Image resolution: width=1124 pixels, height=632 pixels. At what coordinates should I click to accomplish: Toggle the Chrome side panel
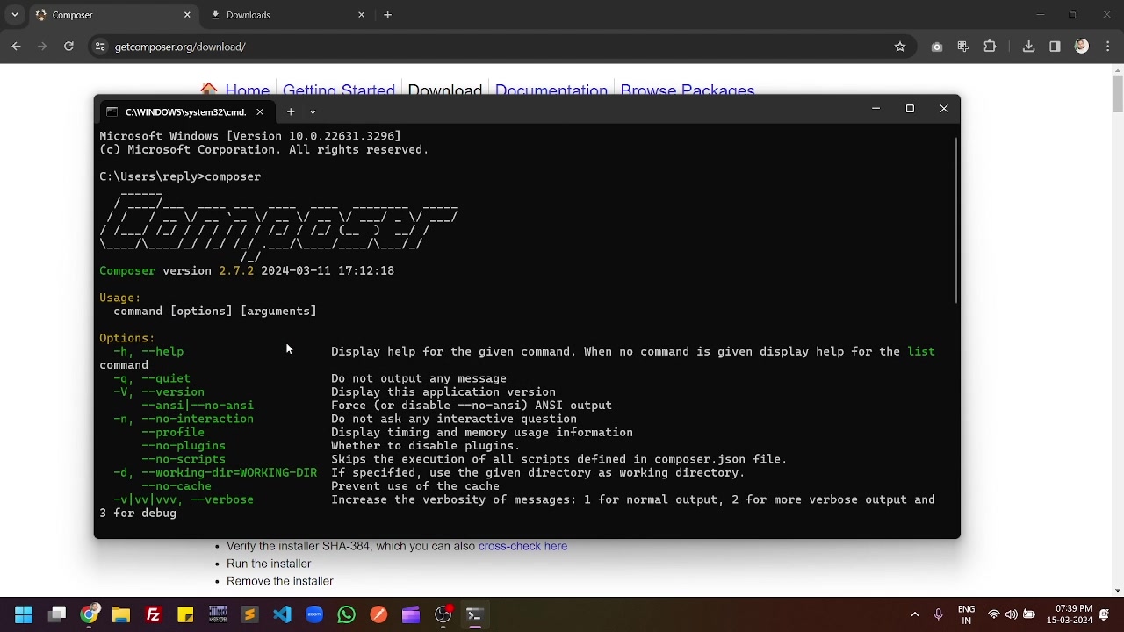(1055, 47)
